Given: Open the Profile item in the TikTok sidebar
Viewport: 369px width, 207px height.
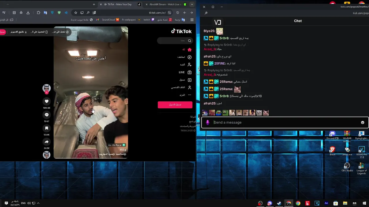Looking at the screenshot, I should pos(181,87).
